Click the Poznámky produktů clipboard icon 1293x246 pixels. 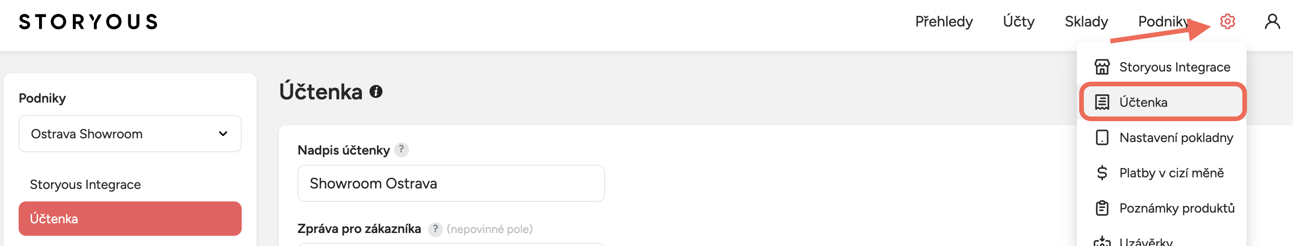1102,208
